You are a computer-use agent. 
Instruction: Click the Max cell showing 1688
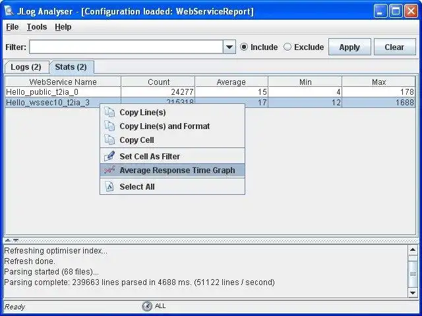point(378,103)
